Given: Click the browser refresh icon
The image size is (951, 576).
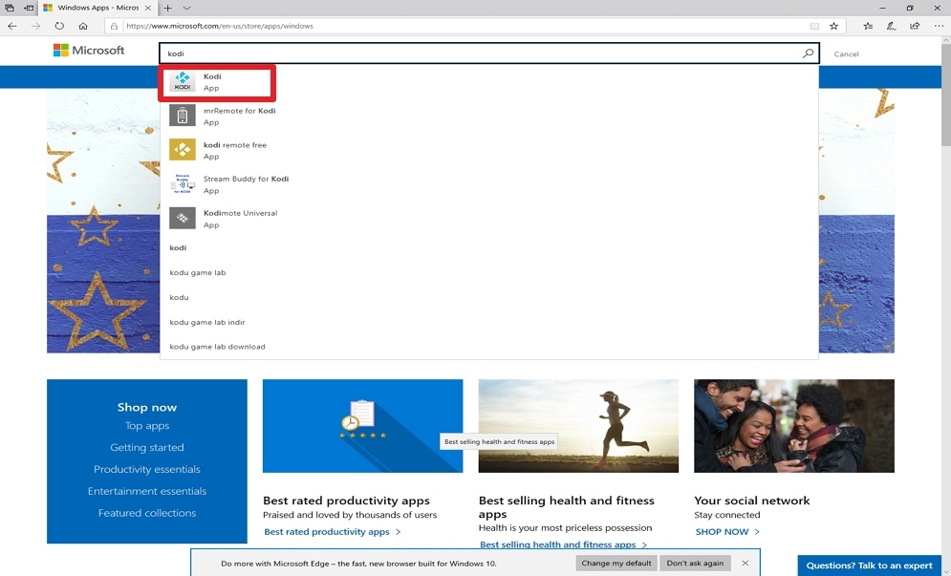Looking at the screenshot, I should pos(59,26).
